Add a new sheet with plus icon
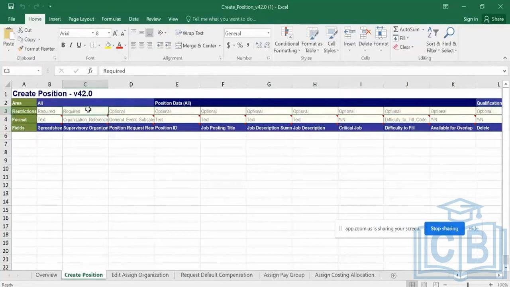 [393, 275]
